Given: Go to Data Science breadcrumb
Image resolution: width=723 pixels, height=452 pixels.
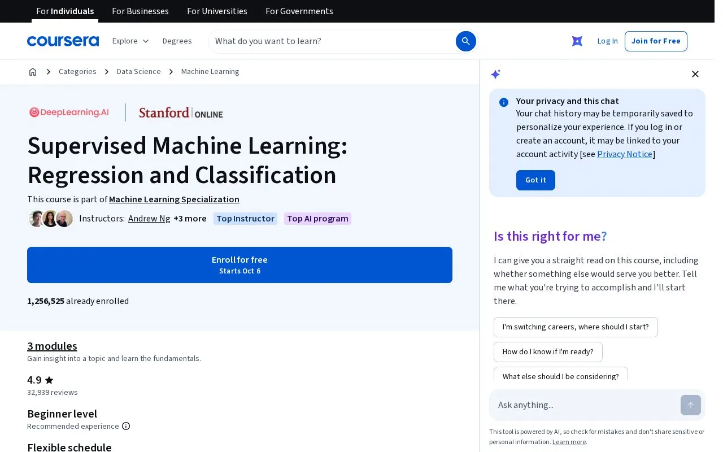Looking at the screenshot, I should coord(138,72).
